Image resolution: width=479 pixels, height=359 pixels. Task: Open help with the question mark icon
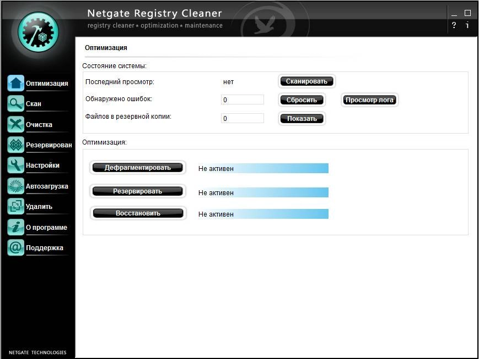pos(454,25)
